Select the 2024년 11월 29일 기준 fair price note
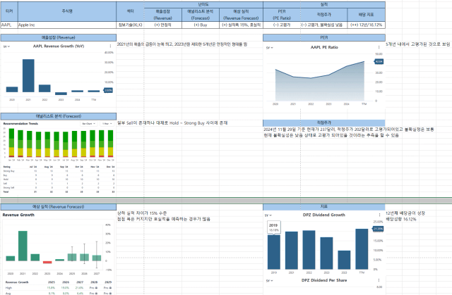Image resolution: width=452 pixels, height=295 pixels. coord(349,130)
